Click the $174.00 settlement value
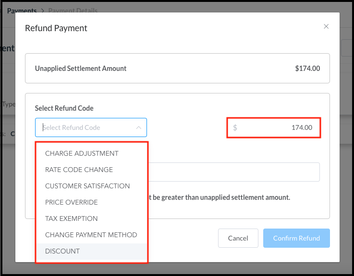354x276 pixels. click(x=307, y=69)
